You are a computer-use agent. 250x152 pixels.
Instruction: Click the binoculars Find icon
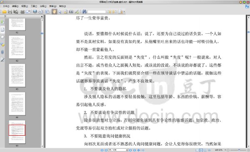pyautogui.click(x=84, y=12)
